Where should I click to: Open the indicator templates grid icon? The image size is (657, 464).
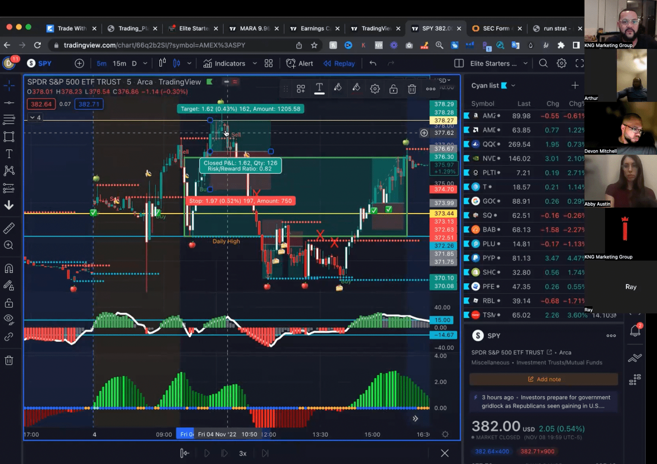pyautogui.click(x=269, y=63)
